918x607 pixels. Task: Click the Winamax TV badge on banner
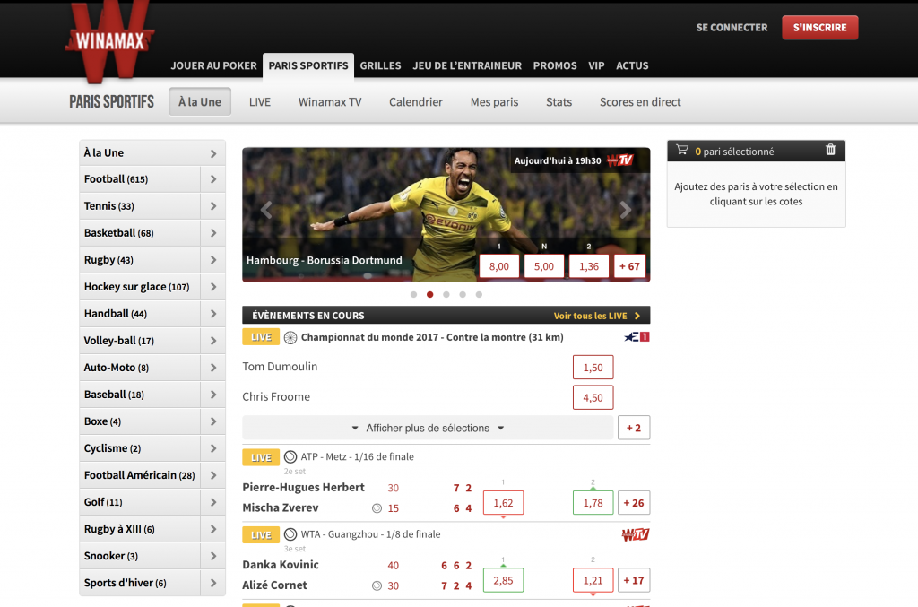pyautogui.click(x=620, y=160)
